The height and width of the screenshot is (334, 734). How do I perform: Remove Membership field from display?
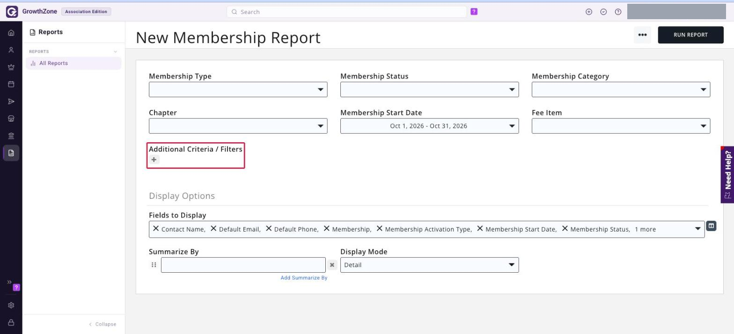pos(327,229)
